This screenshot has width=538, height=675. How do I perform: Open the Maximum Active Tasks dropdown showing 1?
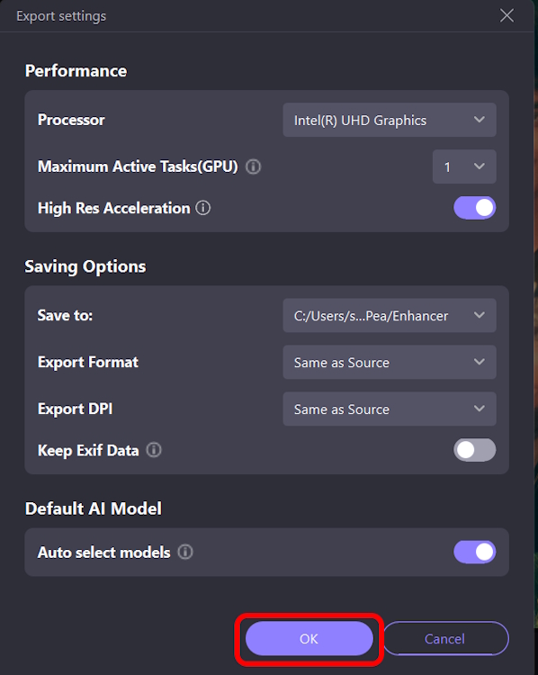464,166
